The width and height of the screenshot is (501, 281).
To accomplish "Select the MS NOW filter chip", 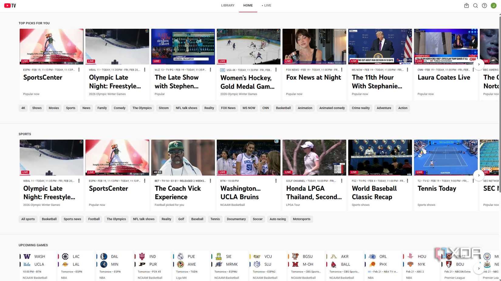I will pos(249,108).
